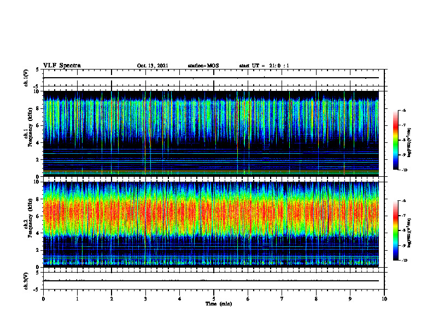433x335 pixels.
Task: Click the ch.1 color bar PSD label
Action: coord(409,142)
